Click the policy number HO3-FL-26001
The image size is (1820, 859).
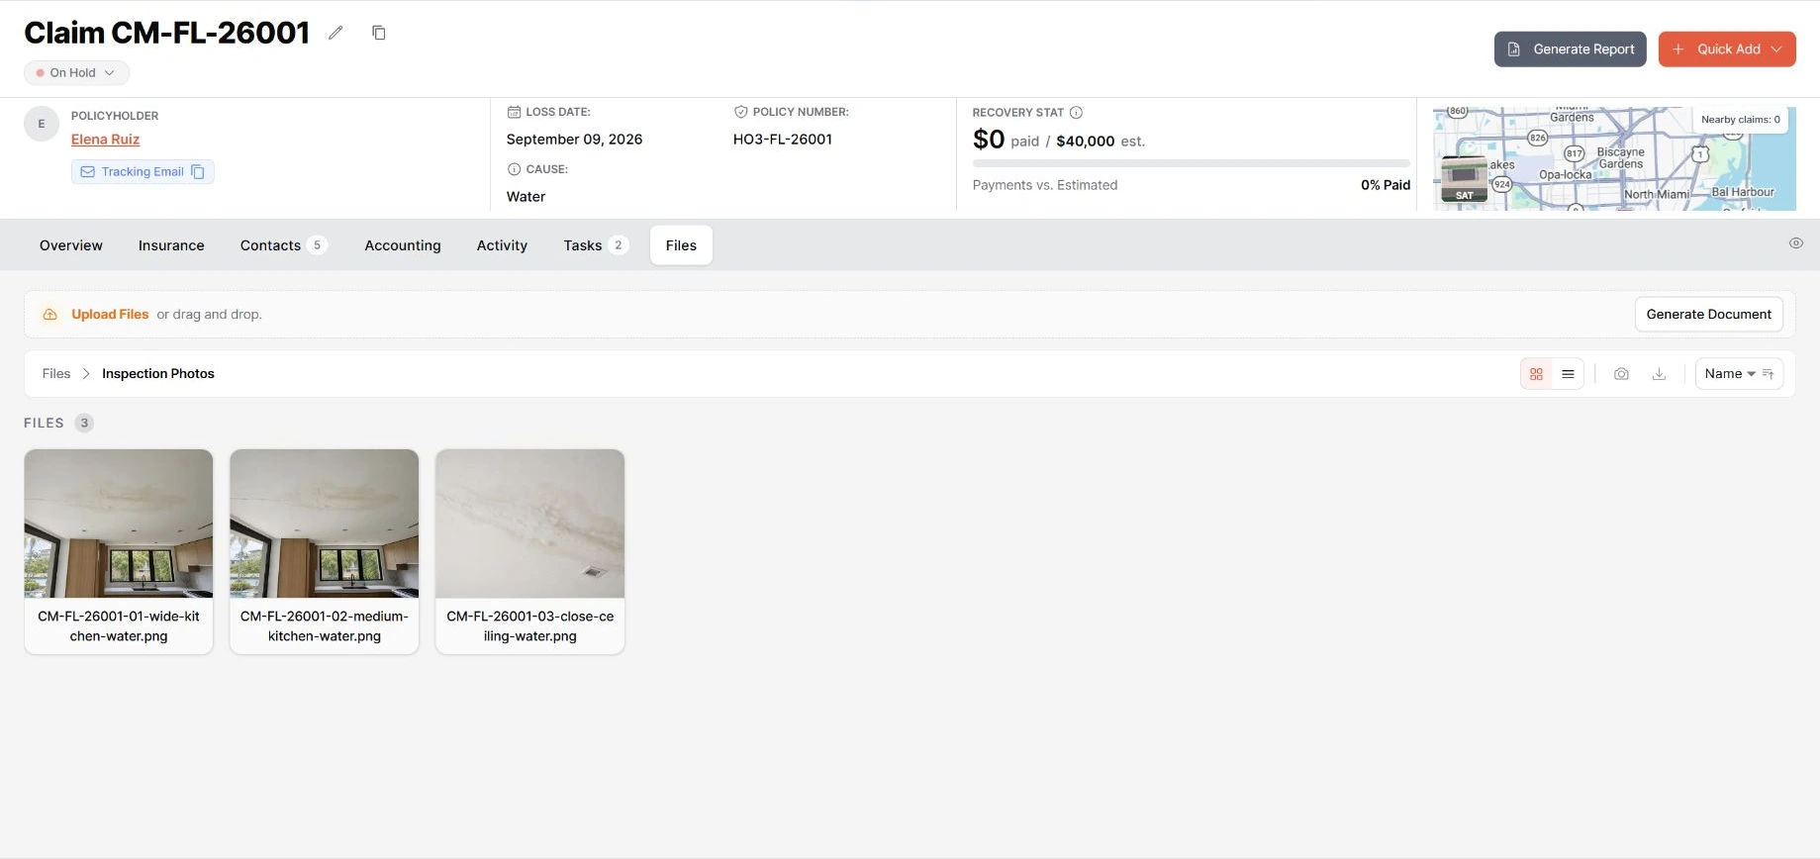(783, 140)
